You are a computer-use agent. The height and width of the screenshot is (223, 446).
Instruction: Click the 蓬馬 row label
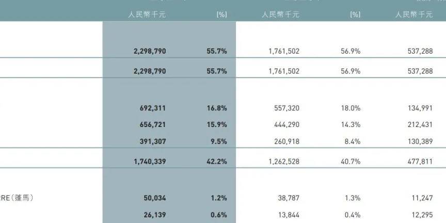[17, 198]
